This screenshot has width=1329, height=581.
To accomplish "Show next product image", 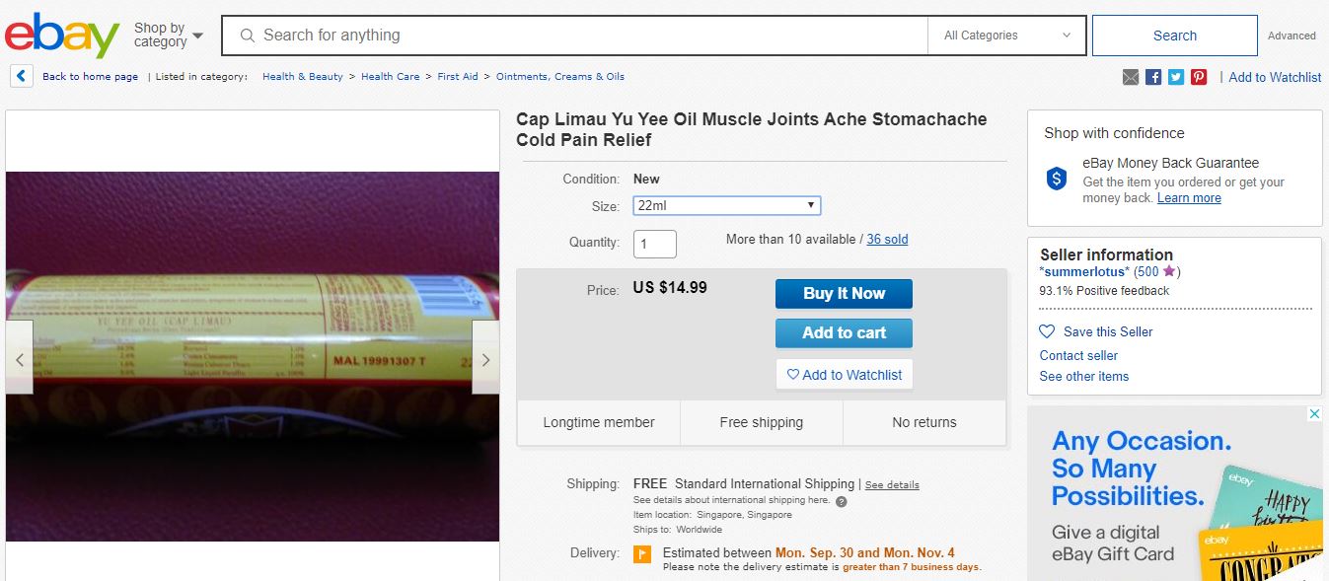I will click(485, 359).
